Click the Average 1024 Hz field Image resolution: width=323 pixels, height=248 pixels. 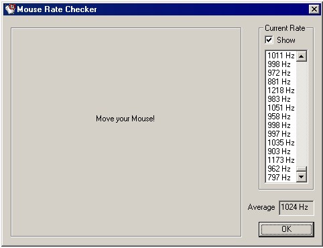(x=296, y=208)
